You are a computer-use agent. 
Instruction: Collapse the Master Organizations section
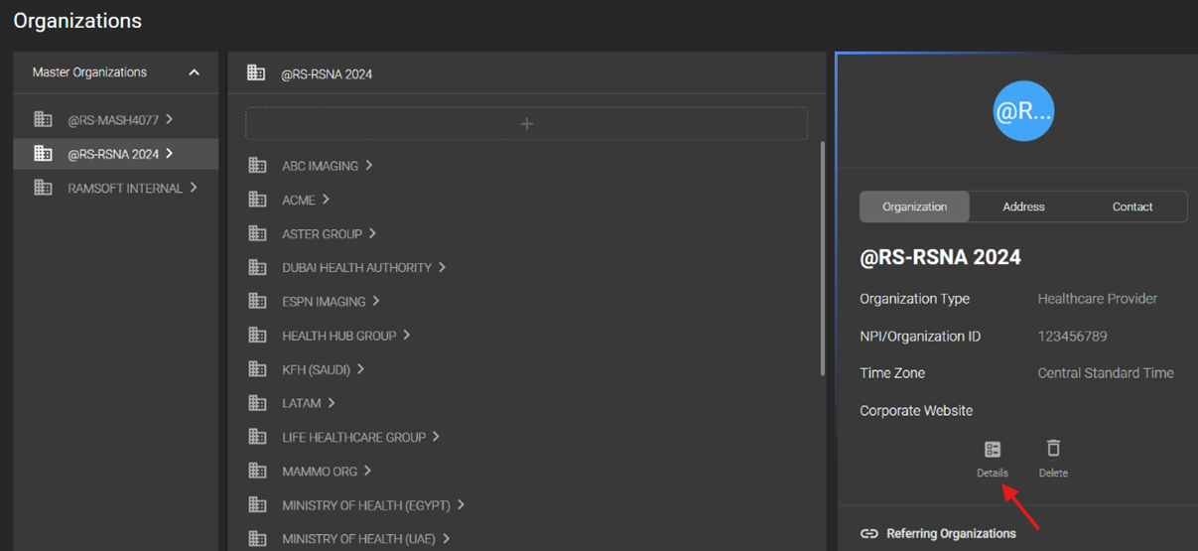tap(194, 72)
